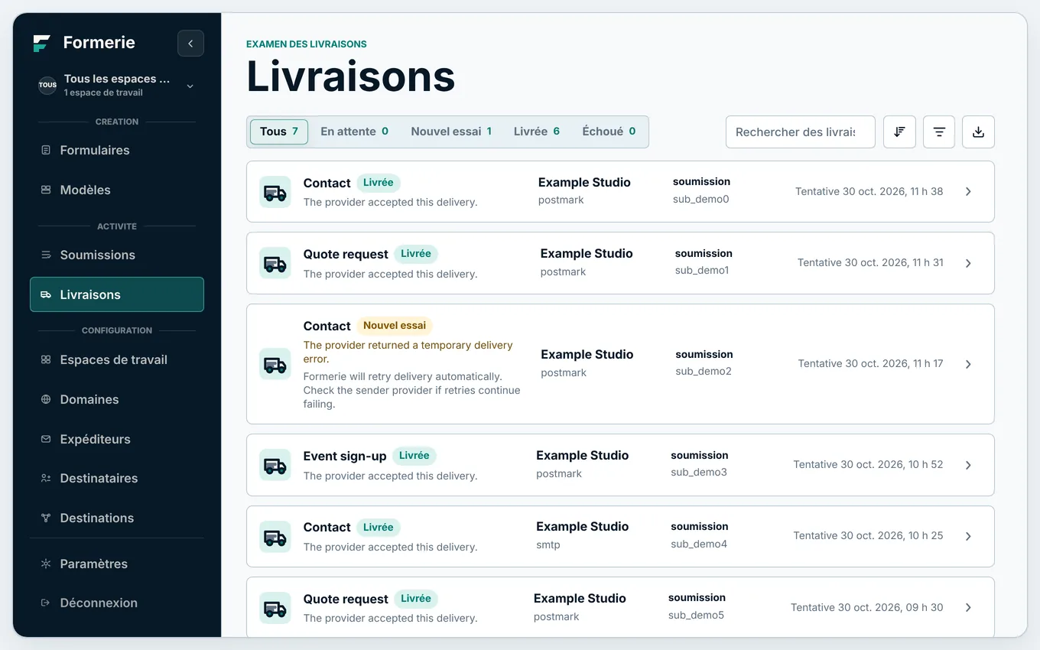
Task: Click the Destinataires people icon
Action: pyautogui.click(x=46, y=478)
